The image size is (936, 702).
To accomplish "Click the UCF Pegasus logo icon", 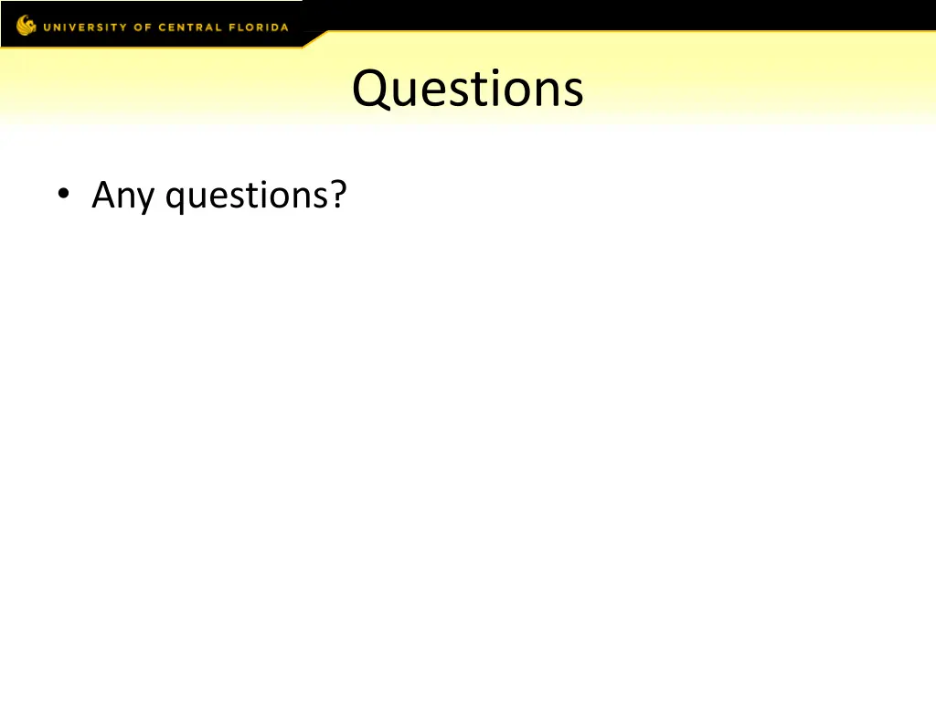I will pyautogui.click(x=27, y=25).
